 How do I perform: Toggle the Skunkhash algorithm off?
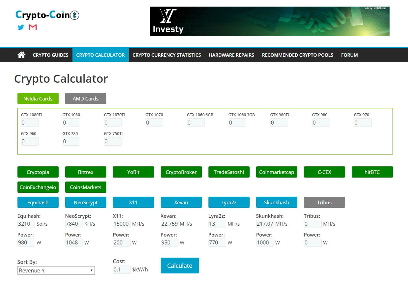276,202
